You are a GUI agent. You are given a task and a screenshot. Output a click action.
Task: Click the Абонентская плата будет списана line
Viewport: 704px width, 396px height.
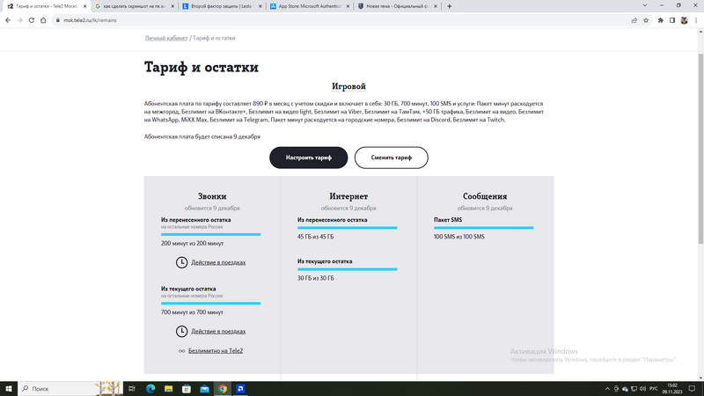(202, 136)
